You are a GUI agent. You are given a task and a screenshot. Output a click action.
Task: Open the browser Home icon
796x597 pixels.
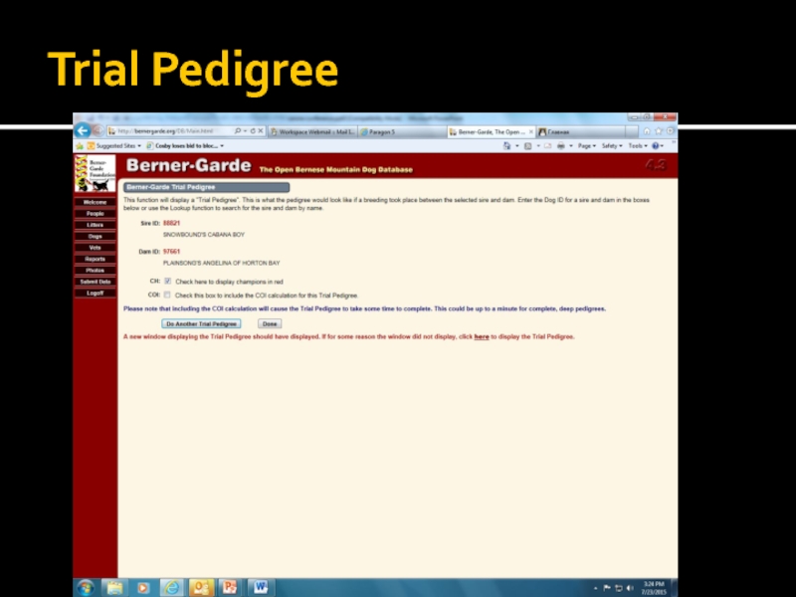647,131
